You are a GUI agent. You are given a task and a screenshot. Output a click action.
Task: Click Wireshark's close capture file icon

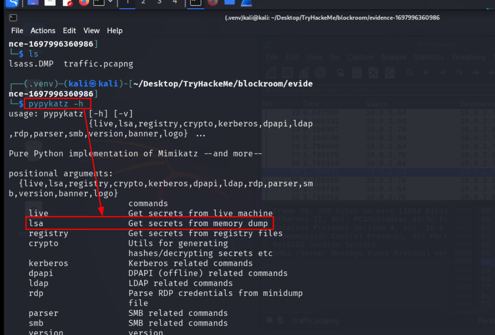click(x=373, y=73)
